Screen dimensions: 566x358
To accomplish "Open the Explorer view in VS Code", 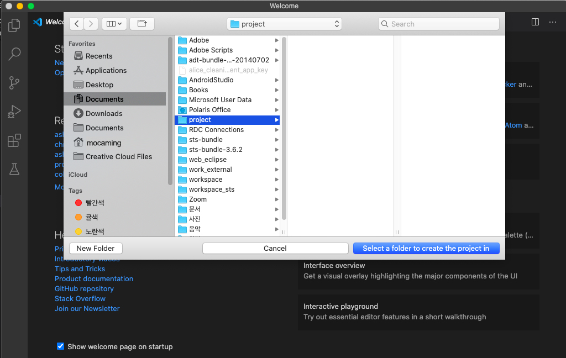I will pos(14,25).
